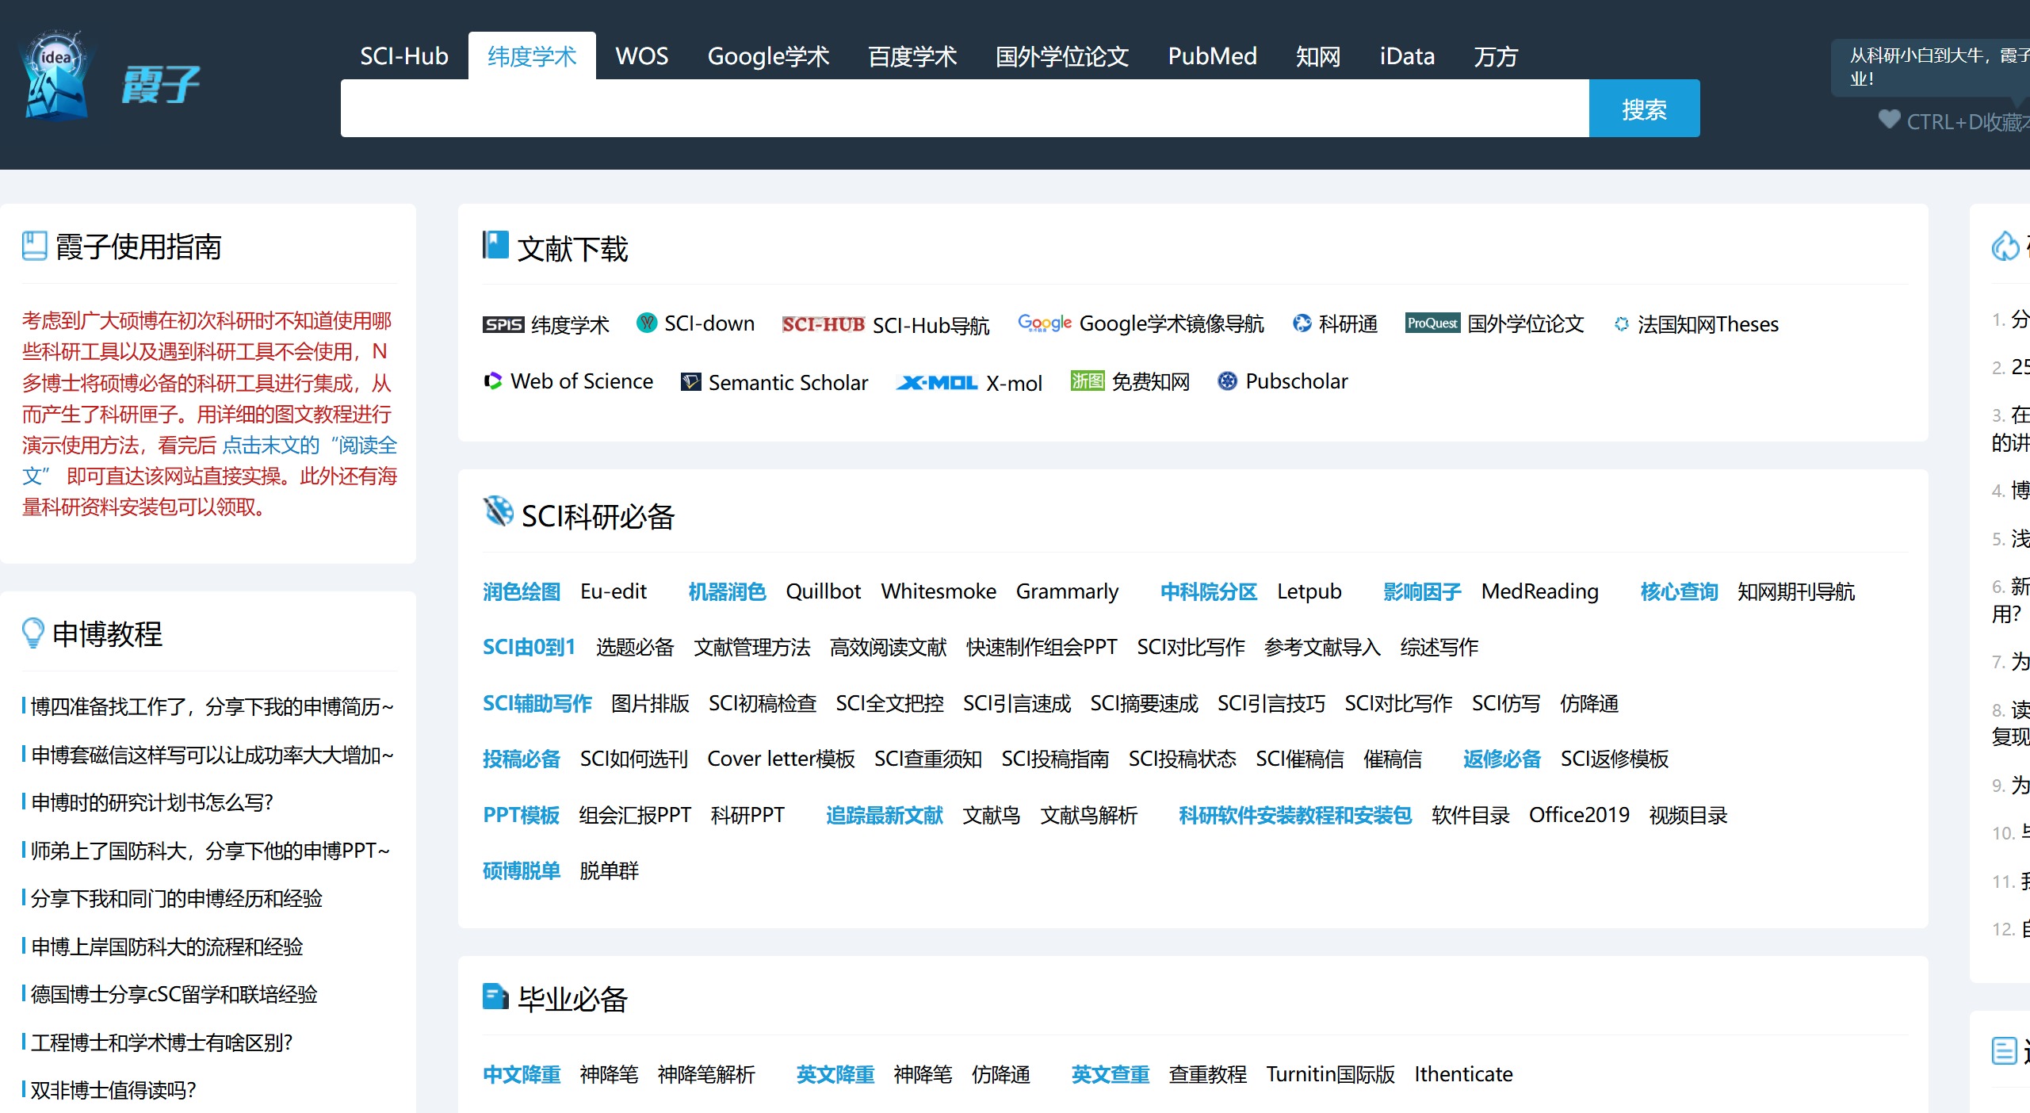Screen dimensions: 2030x1113
Task: Open the 国外学位论文 search tab
Action: [x=1062, y=56]
